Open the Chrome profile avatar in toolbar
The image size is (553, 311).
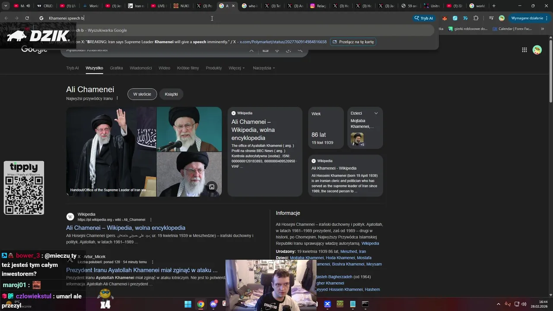502,18
